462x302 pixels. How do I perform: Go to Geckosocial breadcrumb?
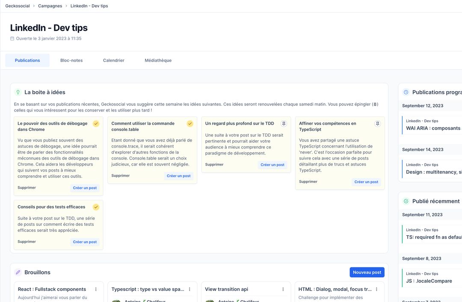pos(18,6)
